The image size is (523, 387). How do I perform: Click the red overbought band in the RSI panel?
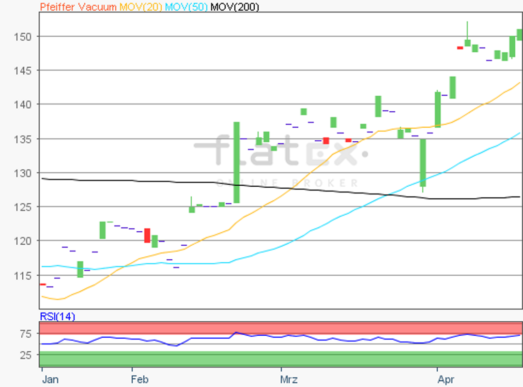click(281, 328)
